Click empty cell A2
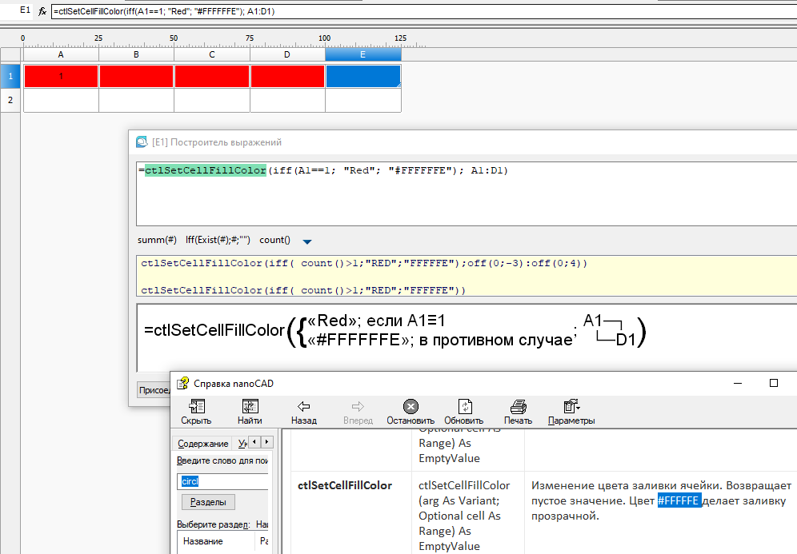797x554 pixels. coord(61,100)
